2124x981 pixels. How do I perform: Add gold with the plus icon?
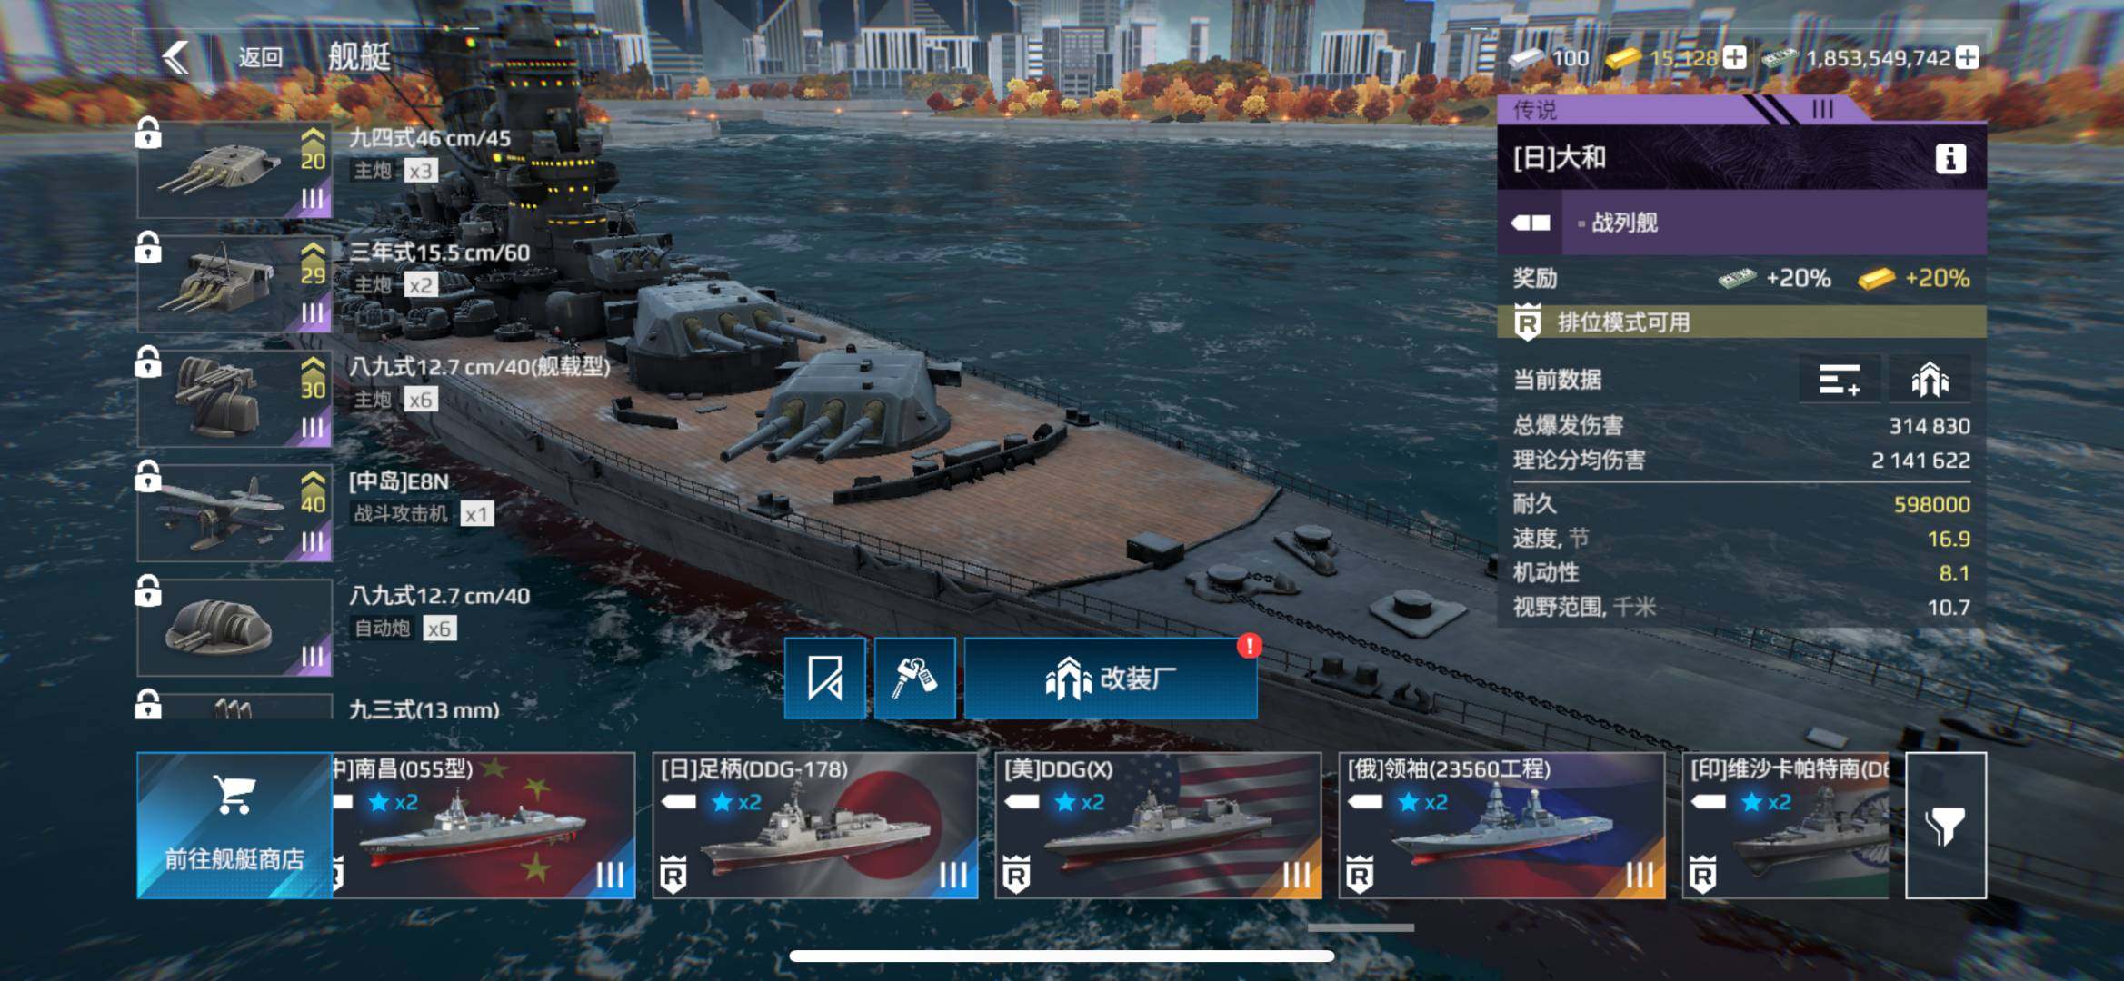[1734, 58]
